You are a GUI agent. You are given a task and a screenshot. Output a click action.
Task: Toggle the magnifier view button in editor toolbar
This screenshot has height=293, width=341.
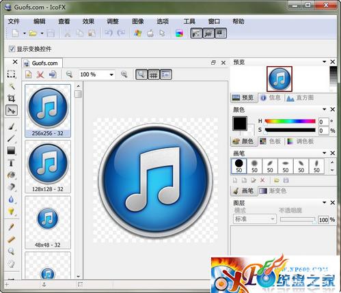(x=141, y=74)
